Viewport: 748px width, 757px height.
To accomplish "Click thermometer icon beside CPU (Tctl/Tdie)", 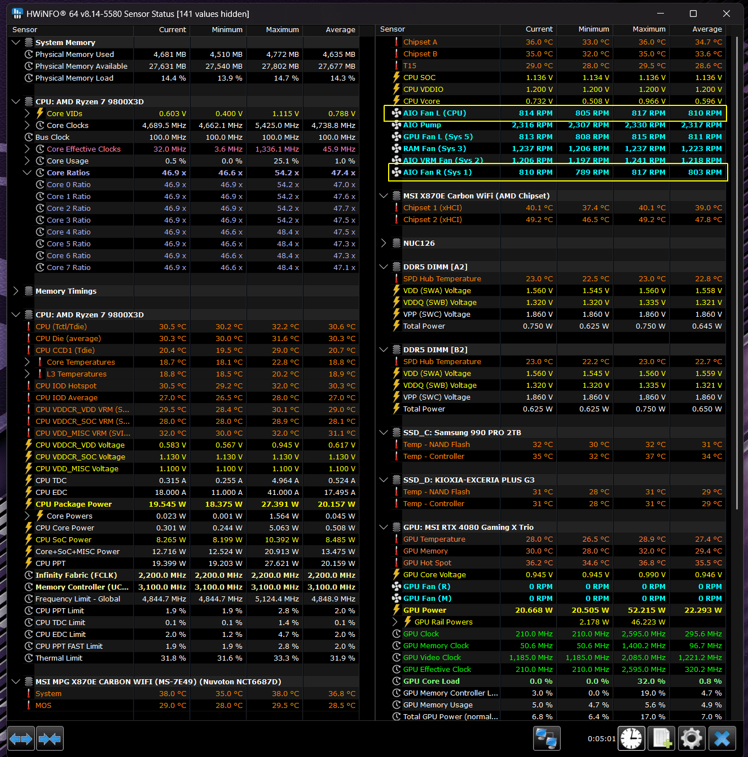I will pos(29,326).
